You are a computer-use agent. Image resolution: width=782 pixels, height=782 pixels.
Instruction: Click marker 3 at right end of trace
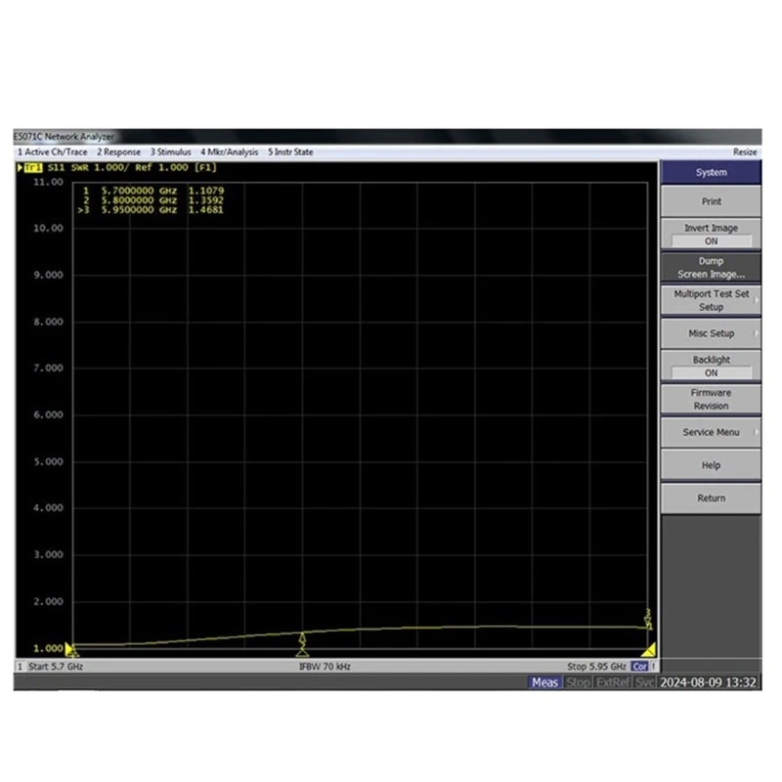648,620
